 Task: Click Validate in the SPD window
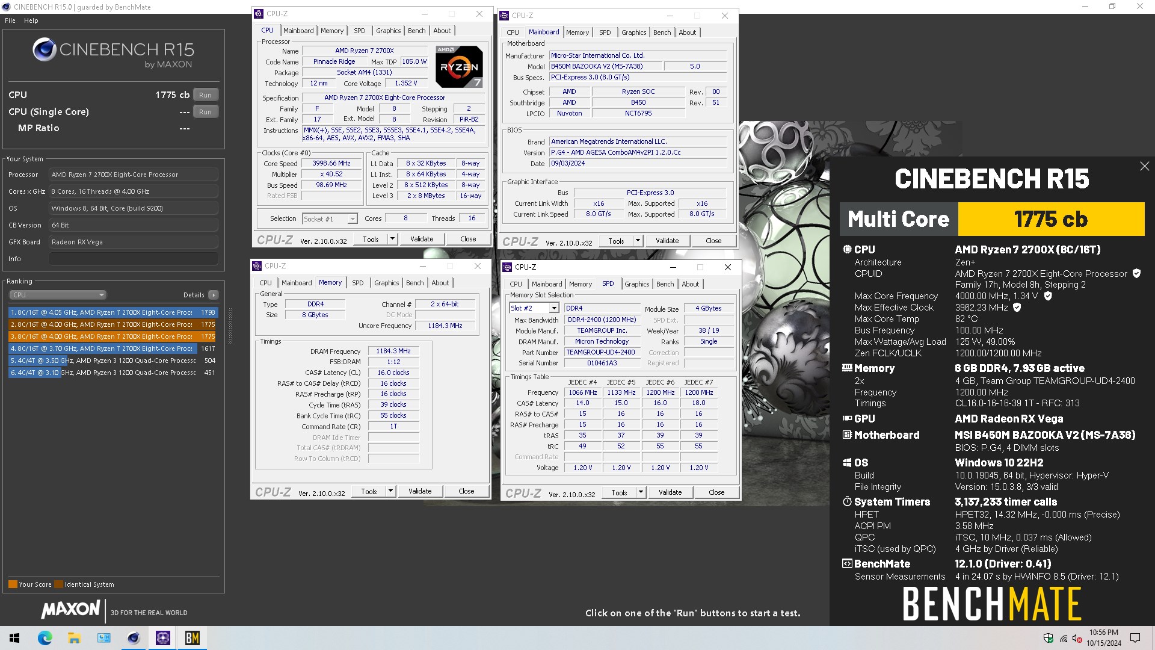[670, 492]
